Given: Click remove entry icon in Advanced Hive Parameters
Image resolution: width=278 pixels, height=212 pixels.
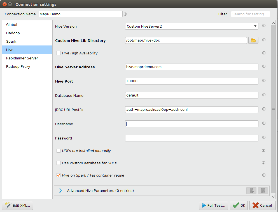Looking at the screenshot, I should tap(263, 191).
